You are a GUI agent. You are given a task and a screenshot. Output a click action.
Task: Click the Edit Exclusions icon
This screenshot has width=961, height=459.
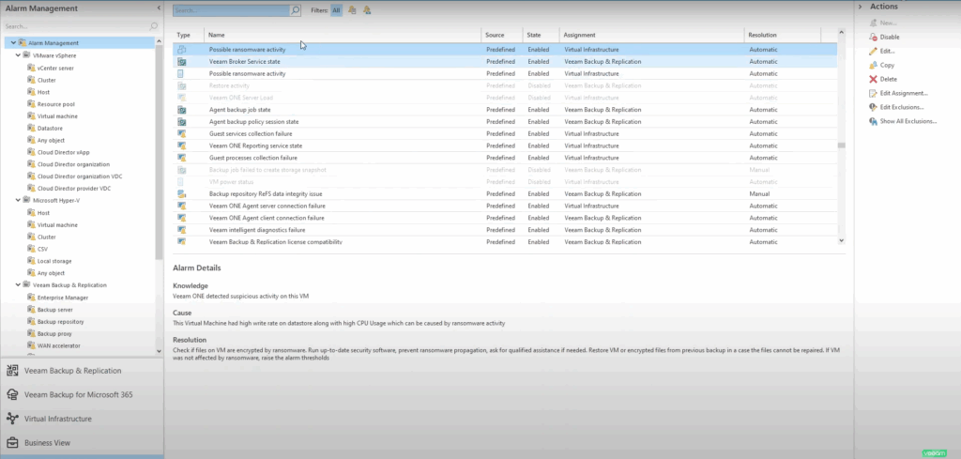coord(873,107)
